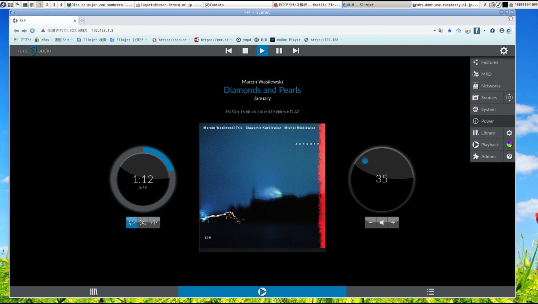This screenshot has width=538, height=304.
Task: Skip to the previous track
Action: point(228,51)
